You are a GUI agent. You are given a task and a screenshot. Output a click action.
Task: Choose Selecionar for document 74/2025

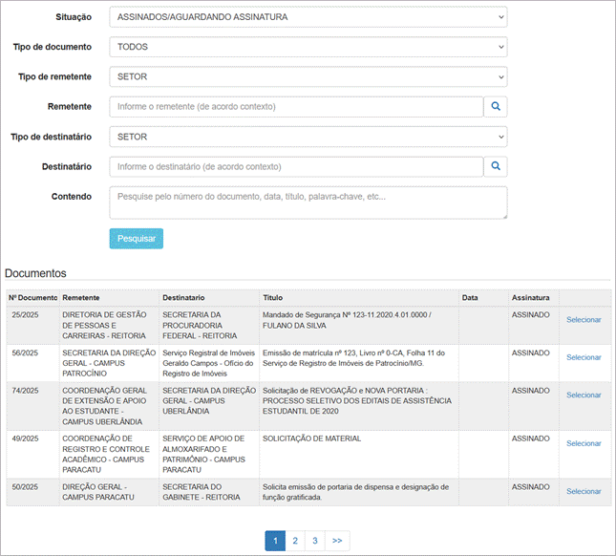tap(584, 396)
